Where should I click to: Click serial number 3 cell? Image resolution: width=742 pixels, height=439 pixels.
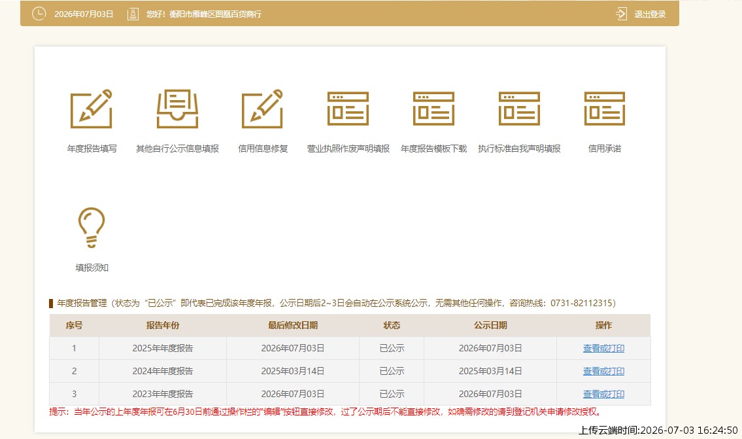point(74,394)
